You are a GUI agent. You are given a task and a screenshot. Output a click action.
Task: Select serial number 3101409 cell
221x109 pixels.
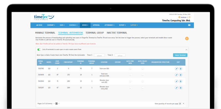[41, 75]
